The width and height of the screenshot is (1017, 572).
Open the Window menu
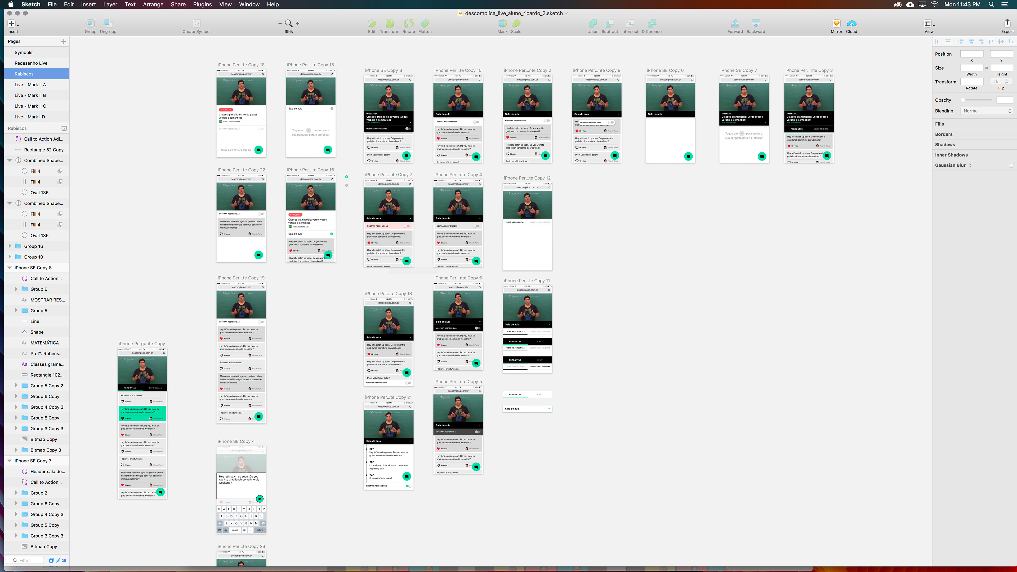(x=249, y=4)
